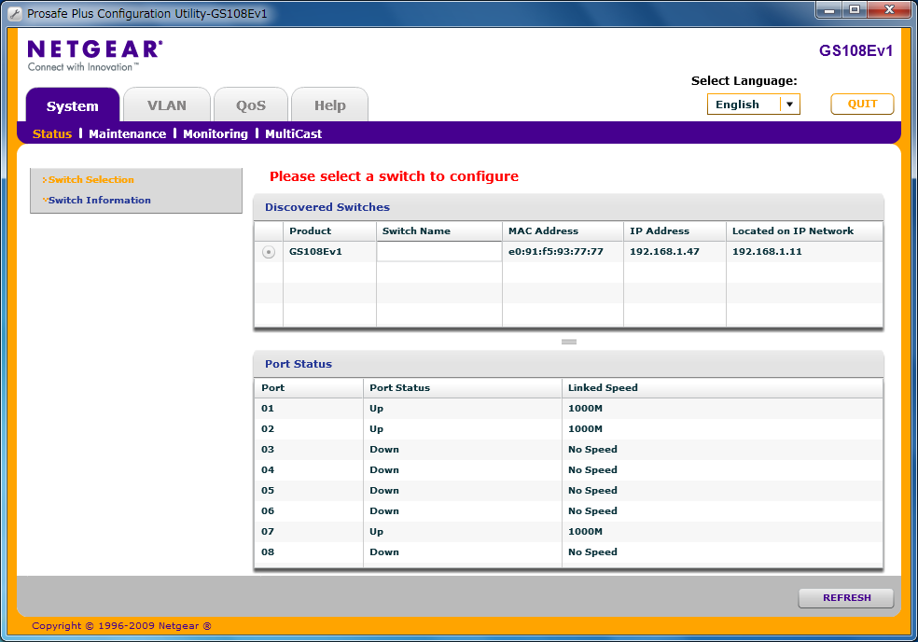Select the System tab
The image size is (918, 642).
tap(72, 105)
